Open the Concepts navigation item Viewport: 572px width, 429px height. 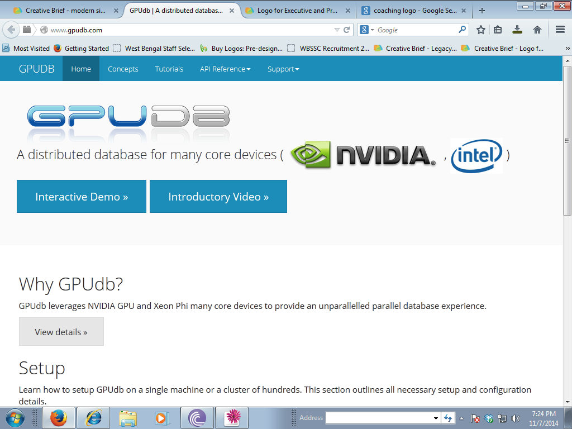click(123, 69)
